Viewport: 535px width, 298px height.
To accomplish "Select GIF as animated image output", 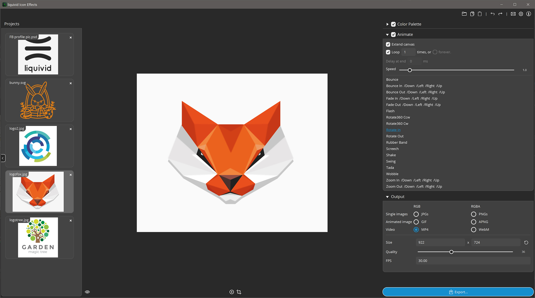I will [416, 222].
